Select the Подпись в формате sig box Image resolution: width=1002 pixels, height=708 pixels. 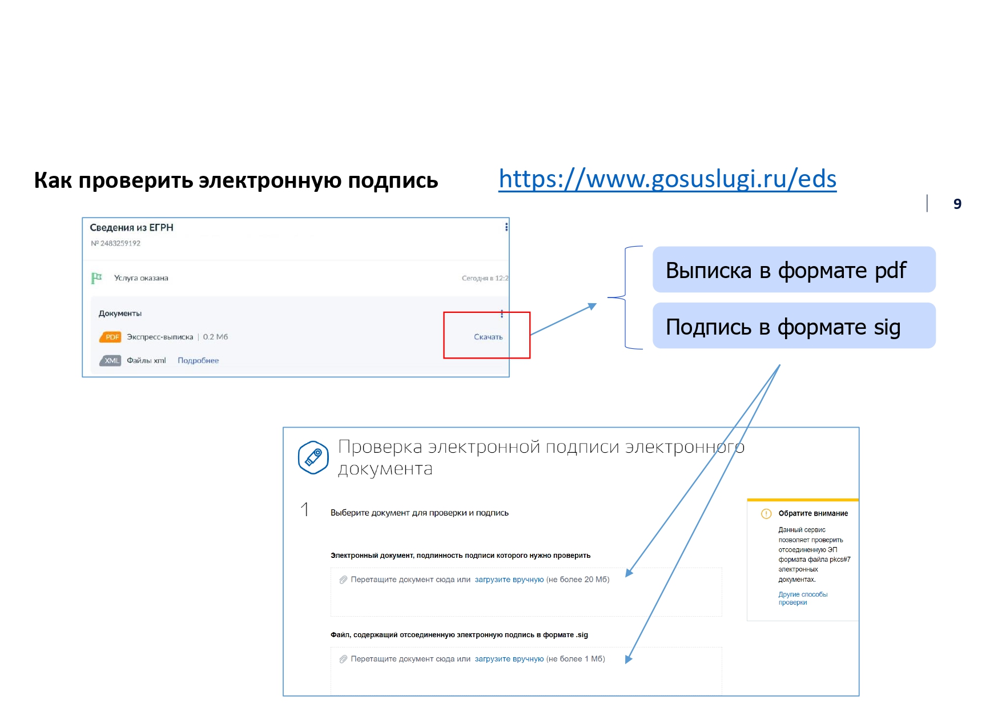pyautogui.click(x=794, y=325)
